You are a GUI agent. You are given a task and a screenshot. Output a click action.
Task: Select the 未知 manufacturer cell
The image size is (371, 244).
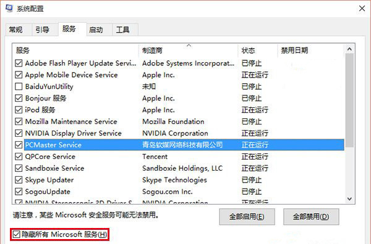[x=149, y=86]
